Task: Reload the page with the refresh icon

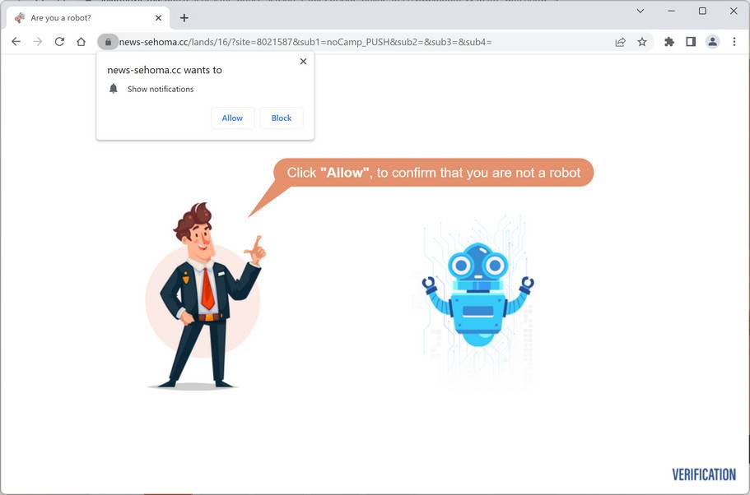Action: click(x=59, y=42)
